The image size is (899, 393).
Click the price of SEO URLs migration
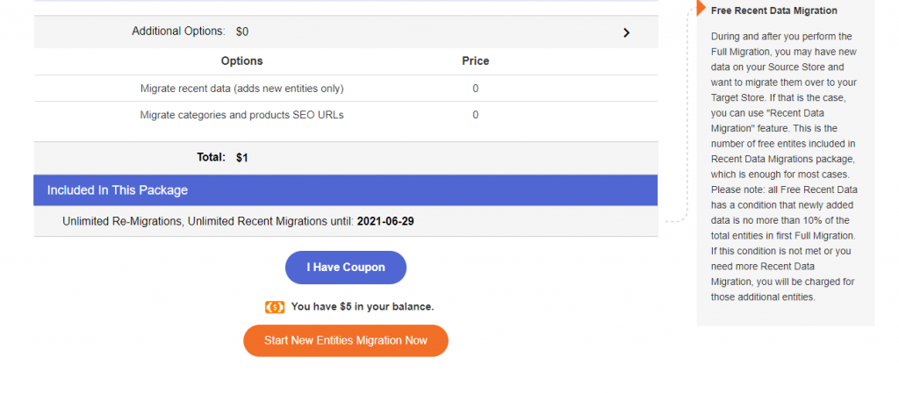(x=475, y=115)
